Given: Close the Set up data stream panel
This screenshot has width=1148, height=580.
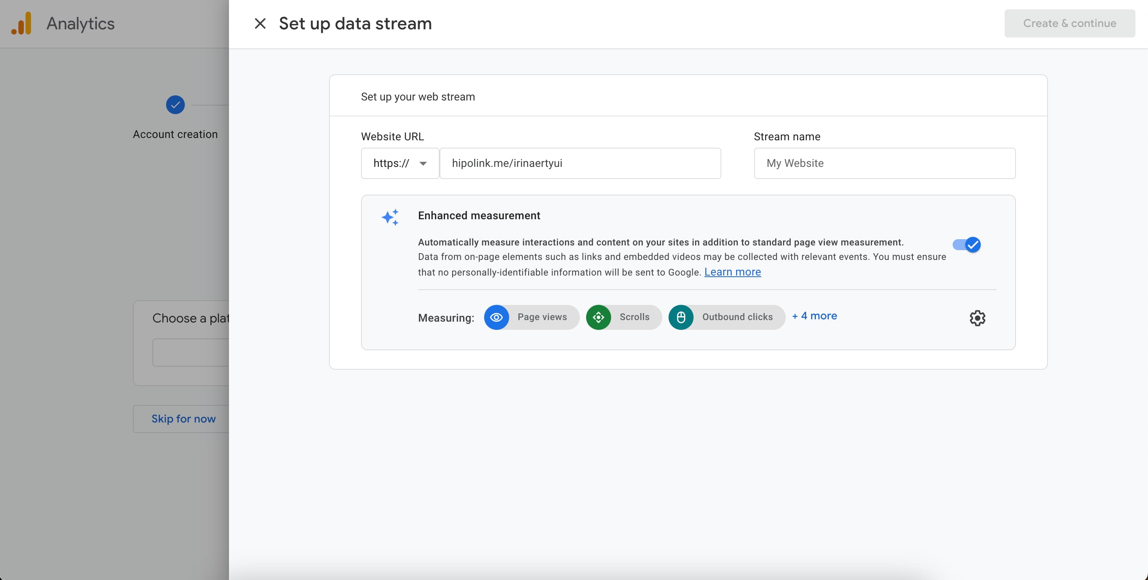Looking at the screenshot, I should tap(260, 23).
